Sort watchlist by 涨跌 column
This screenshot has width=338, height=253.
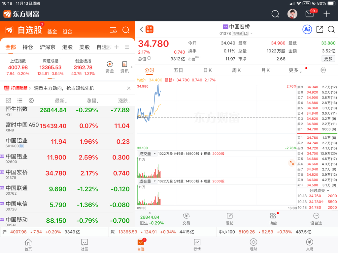pos(124,100)
